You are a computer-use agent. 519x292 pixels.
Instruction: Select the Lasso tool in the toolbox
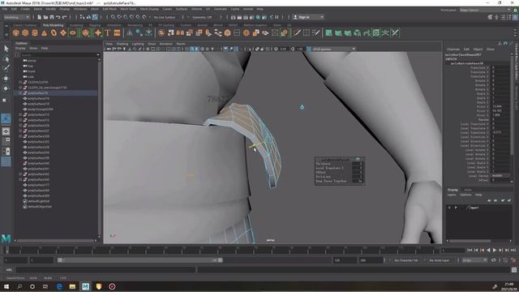click(x=6, y=59)
